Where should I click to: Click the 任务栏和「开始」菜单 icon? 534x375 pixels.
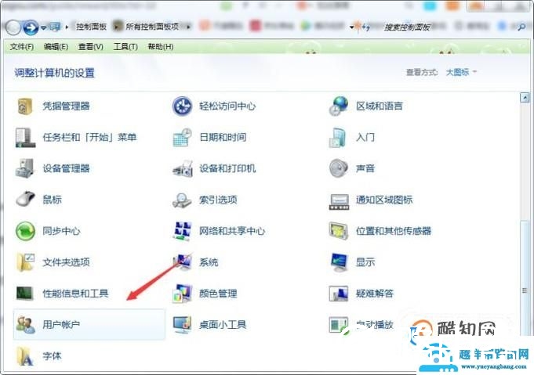click(25, 137)
